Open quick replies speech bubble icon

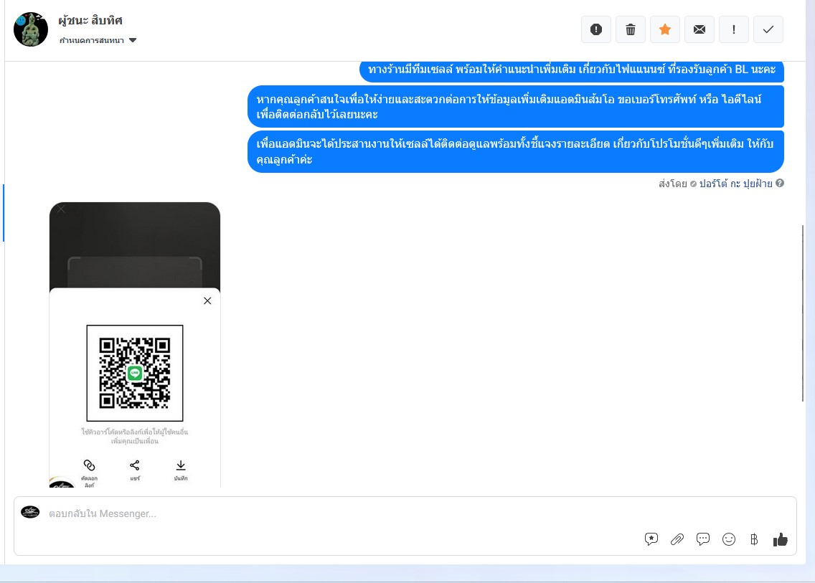tap(703, 539)
